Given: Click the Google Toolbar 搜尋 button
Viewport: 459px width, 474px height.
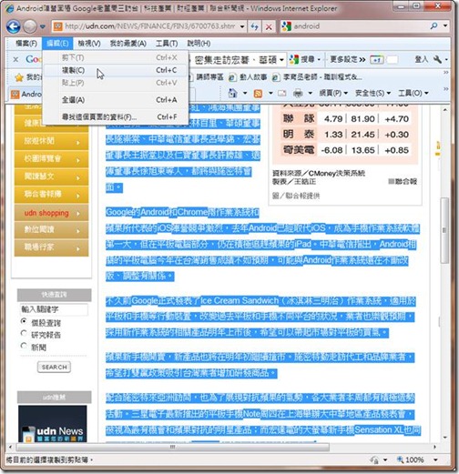Looking at the screenshot, I should tap(302, 59).
